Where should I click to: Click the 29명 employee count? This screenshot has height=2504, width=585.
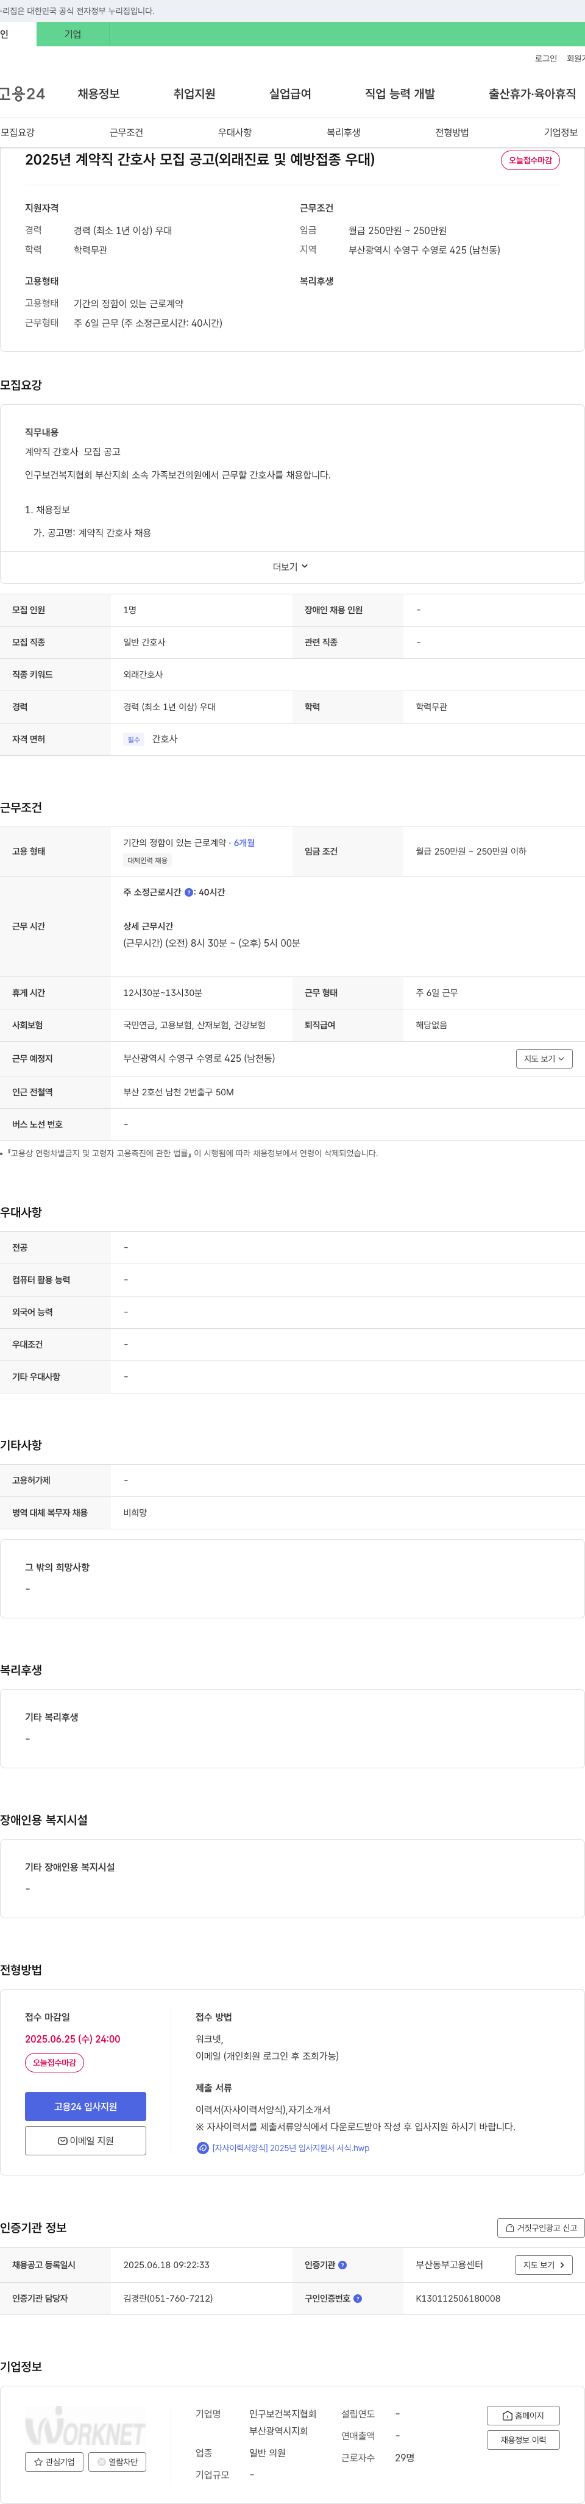[404, 2458]
